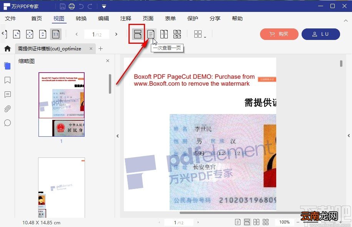Click the document vertical scrollbar thumb
Screen dimensions: 352x227
point(341,63)
